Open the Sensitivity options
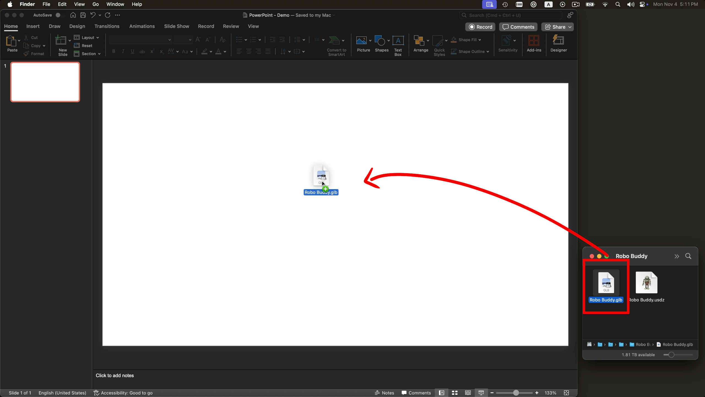This screenshot has height=397, width=705. pos(508,44)
